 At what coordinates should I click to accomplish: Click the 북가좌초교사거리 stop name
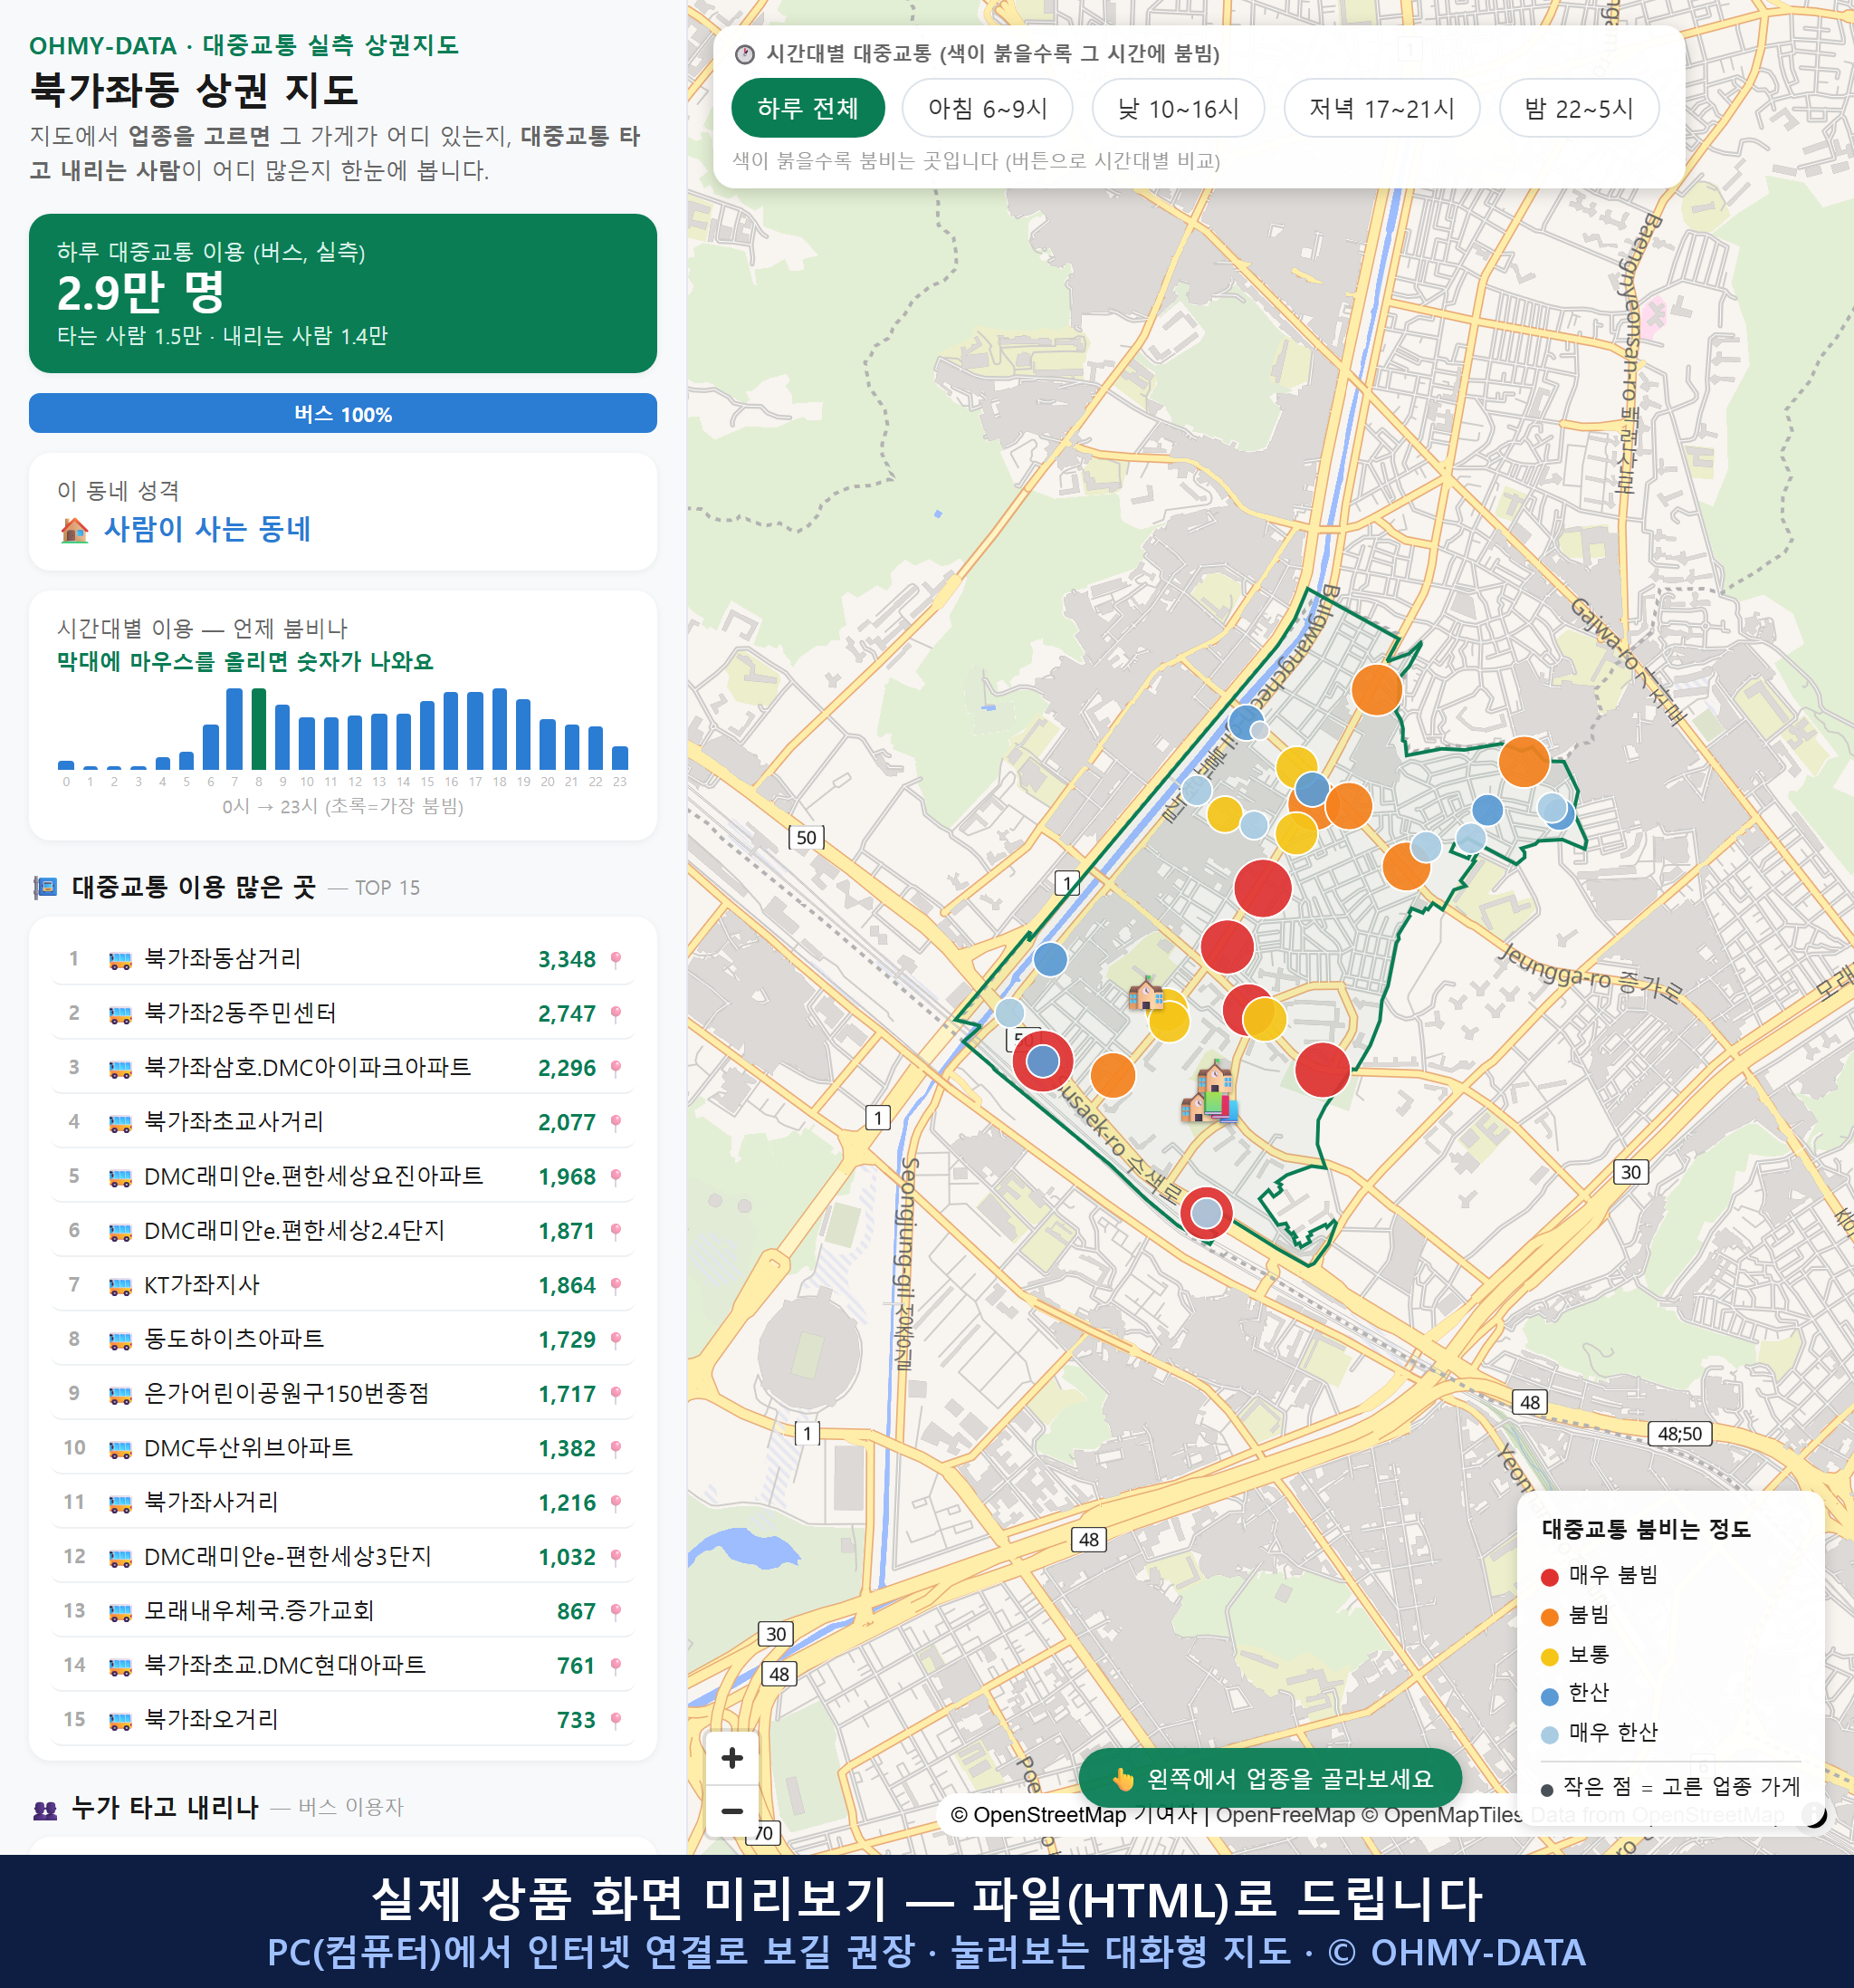tap(234, 1122)
